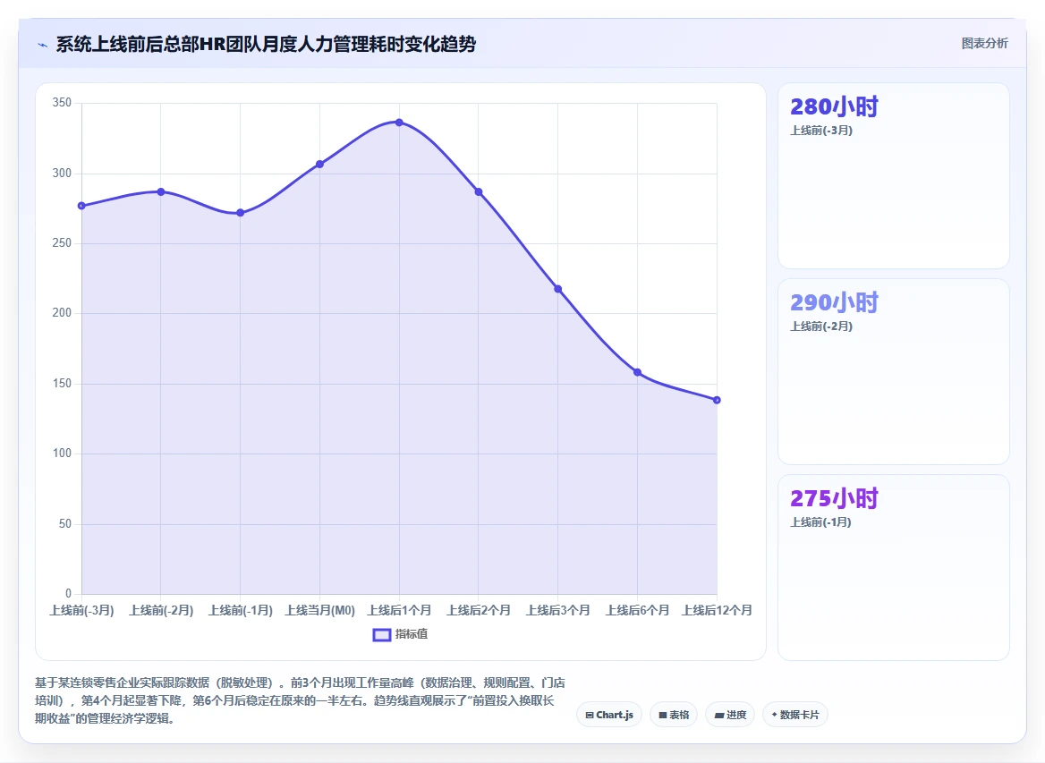Click the 上线前(-1月) card caption
The image size is (1045, 763).
[x=820, y=522]
